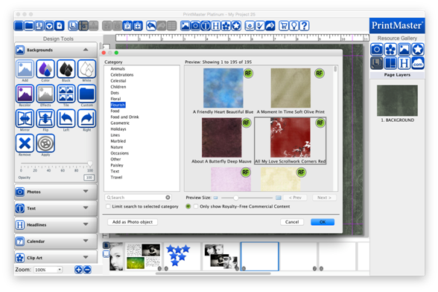This screenshot has height=292, width=438.
Task: Adjust the Preview Size slider
Action: point(236,198)
